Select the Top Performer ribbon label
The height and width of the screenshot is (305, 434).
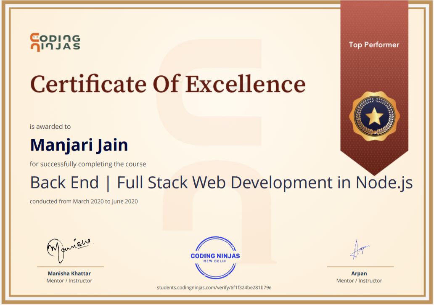pos(374,45)
